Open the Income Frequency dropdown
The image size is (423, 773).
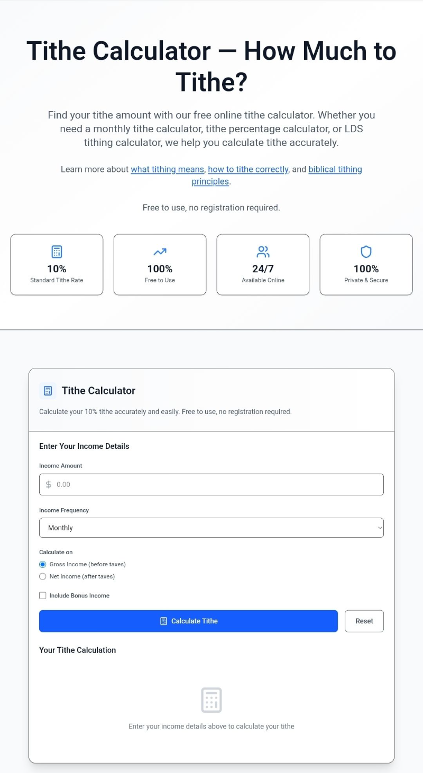click(211, 528)
